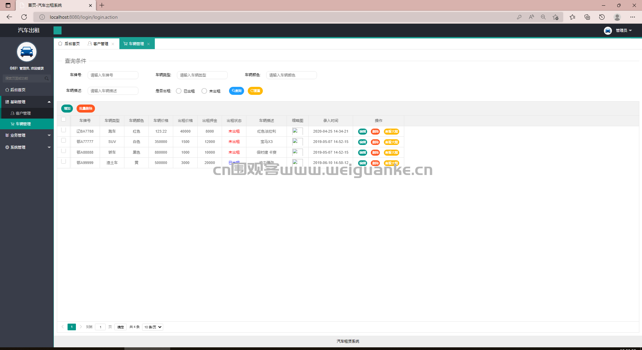
Task: View large image for 鄂A77777
Action: click(392, 142)
